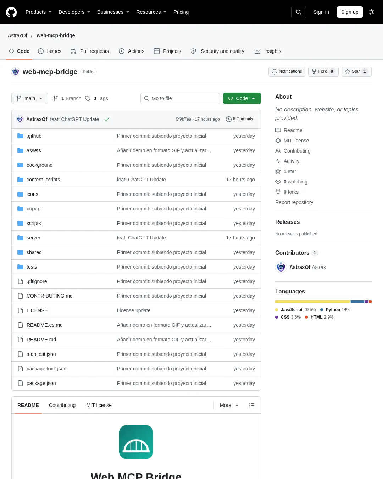Open the Insights tab
The height and width of the screenshot is (479, 383).
click(268, 51)
